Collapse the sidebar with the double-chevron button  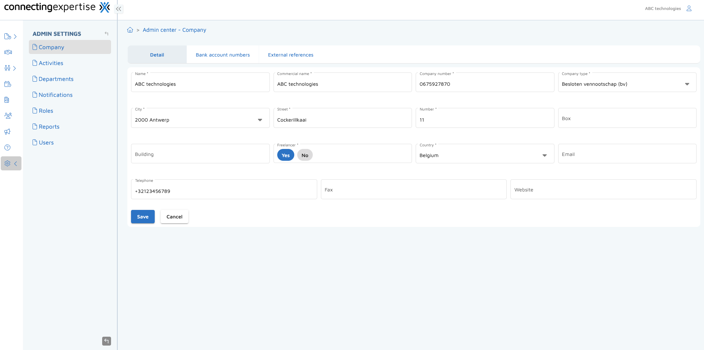pos(118,9)
